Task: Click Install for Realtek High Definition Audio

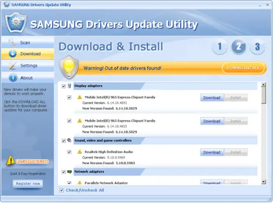Action: [236, 152]
